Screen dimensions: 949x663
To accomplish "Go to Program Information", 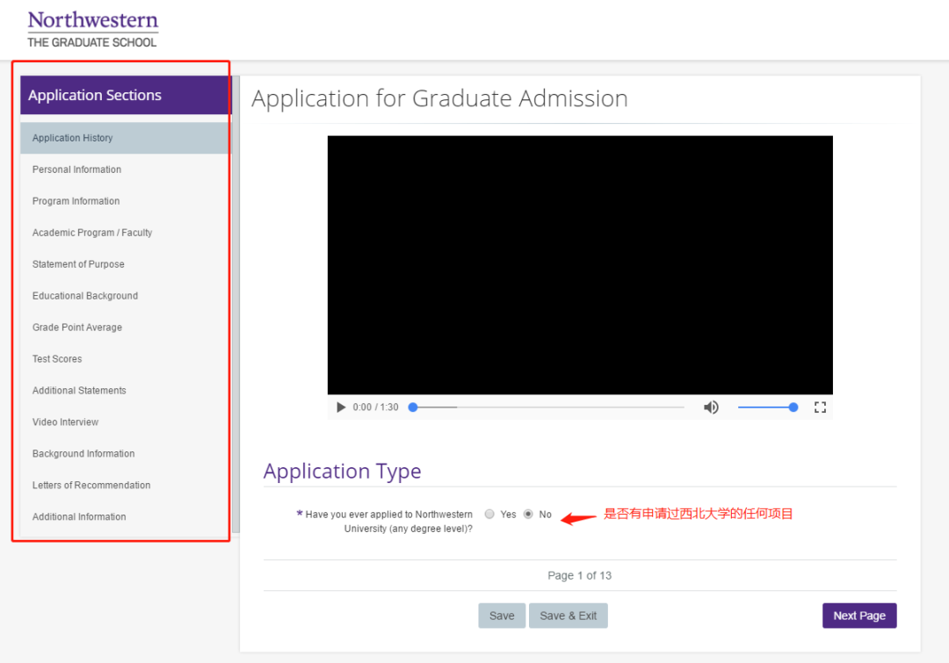I will (x=76, y=201).
